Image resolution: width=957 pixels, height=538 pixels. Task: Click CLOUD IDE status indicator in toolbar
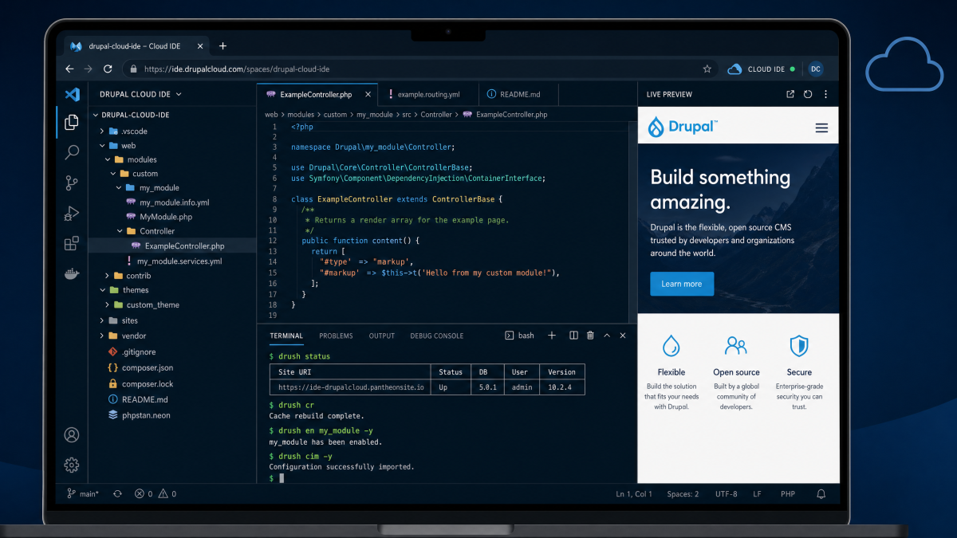[762, 69]
